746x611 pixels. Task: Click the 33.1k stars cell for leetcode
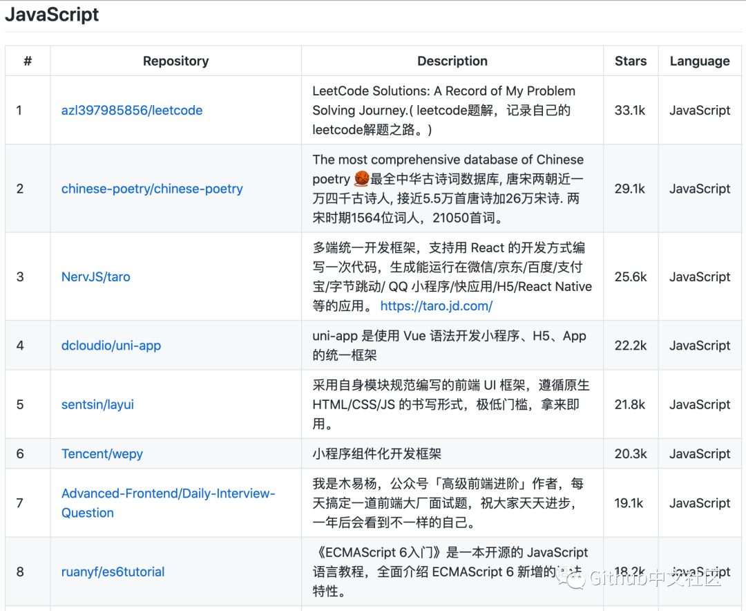pyautogui.click(x=631, y=111)
